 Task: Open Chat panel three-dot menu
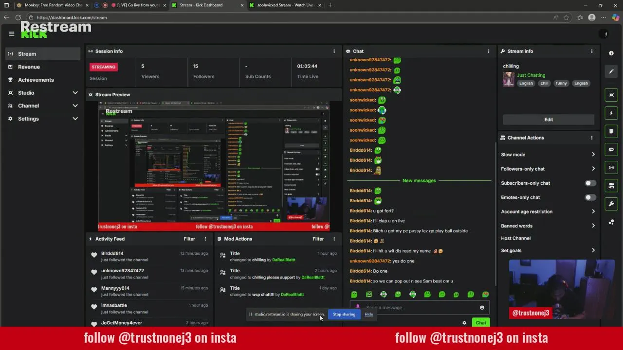489,51
